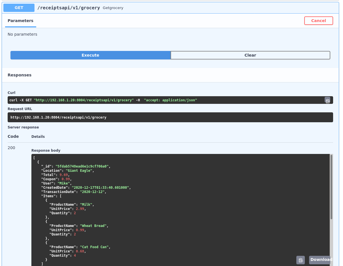
Task: Click the Getgrocery operation summary
Action: tap(113, 8)
